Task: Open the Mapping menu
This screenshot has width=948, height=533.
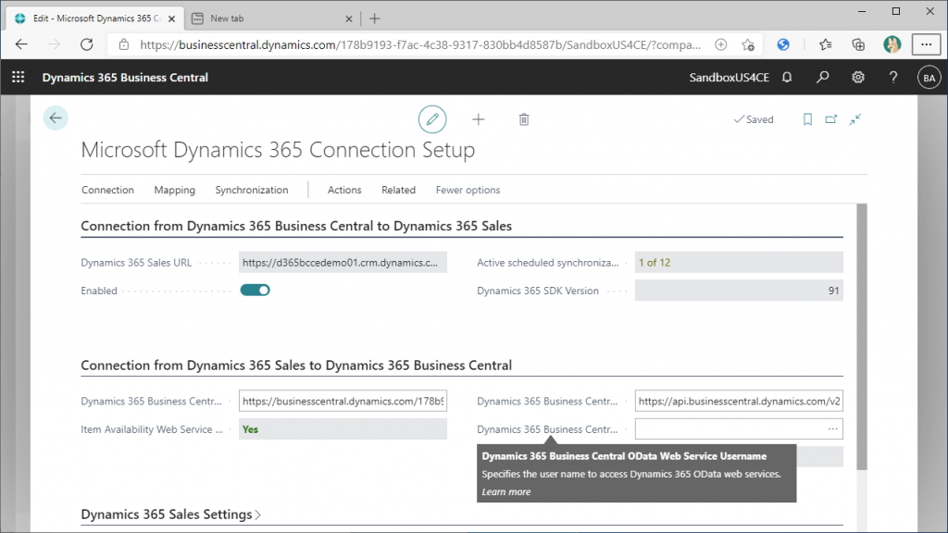Action: (x=175, y=190)
